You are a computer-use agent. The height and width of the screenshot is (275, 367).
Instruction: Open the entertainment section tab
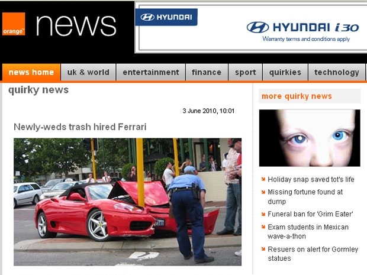pos(150,72)
